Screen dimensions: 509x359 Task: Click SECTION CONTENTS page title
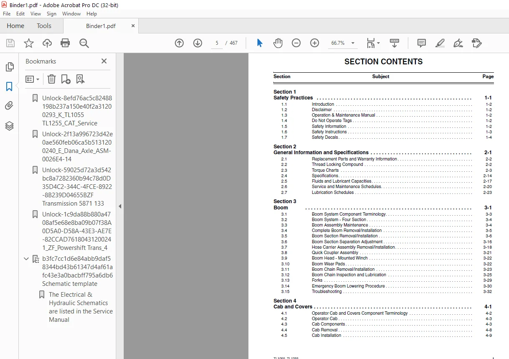(x=384, y=61)
